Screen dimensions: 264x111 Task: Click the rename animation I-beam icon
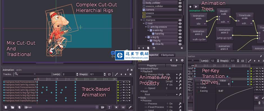pyautogui.click(x=109, y=107)
